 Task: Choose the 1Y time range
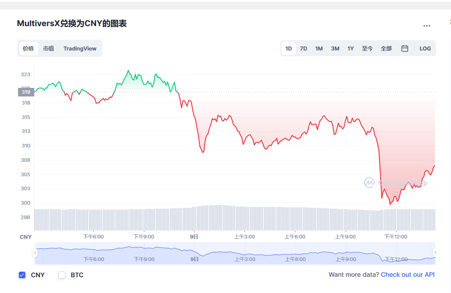(350, 48)
